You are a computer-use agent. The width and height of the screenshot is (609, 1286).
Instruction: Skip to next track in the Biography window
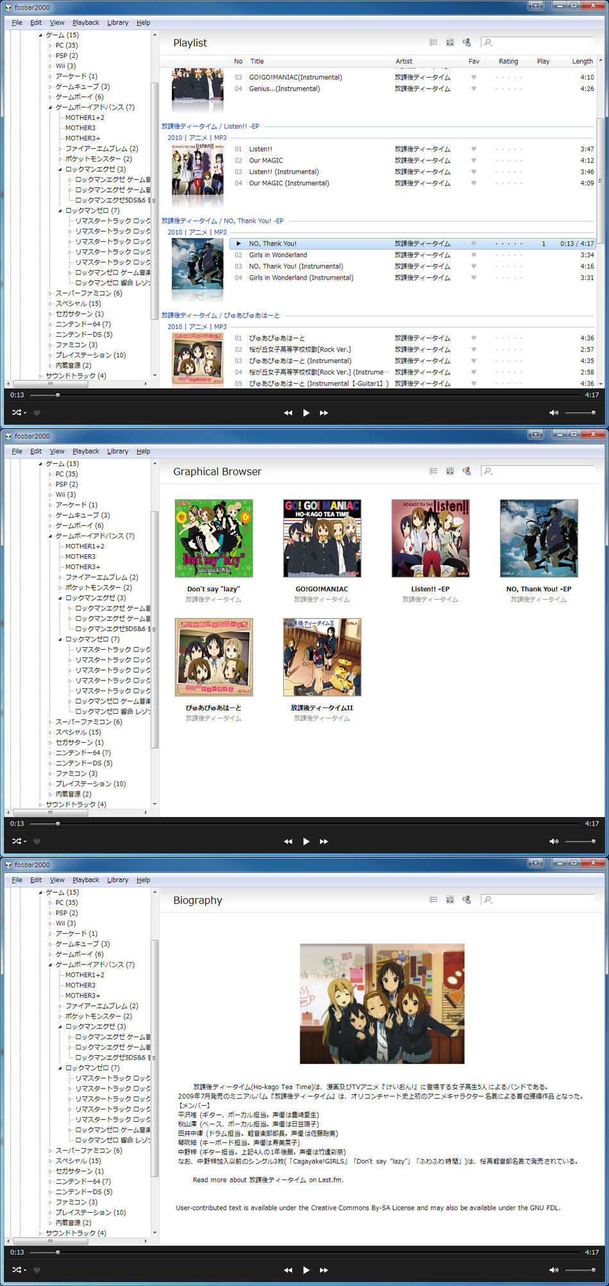click(324, 1270)
